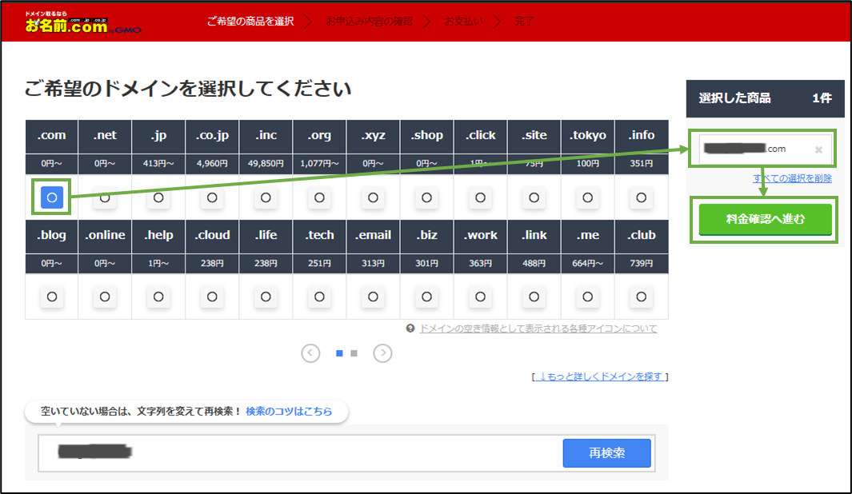
Task: Select the .tokyo domain option
Action: 587,197
